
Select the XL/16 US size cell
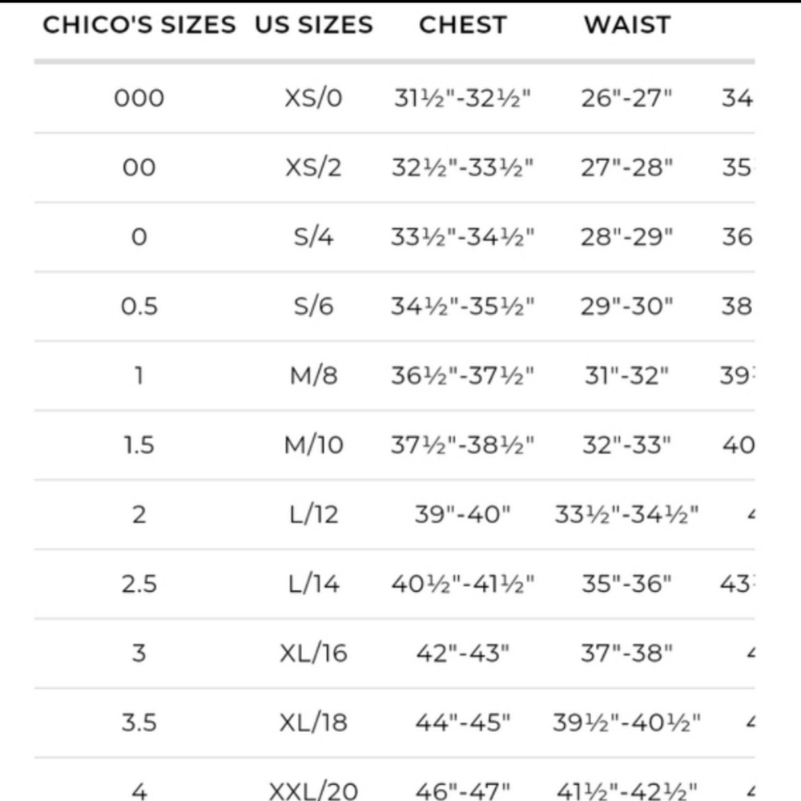(x=313, y=654)
